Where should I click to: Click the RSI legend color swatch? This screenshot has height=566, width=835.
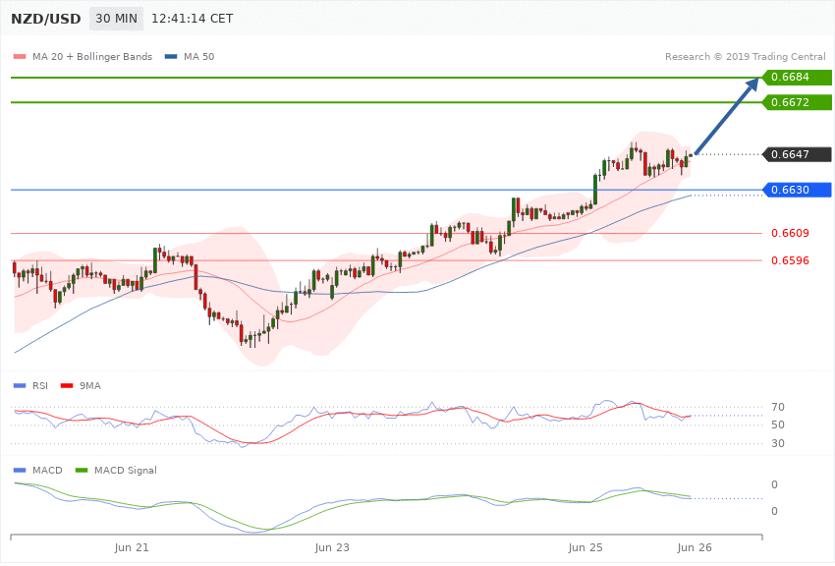tap(20, 386)
